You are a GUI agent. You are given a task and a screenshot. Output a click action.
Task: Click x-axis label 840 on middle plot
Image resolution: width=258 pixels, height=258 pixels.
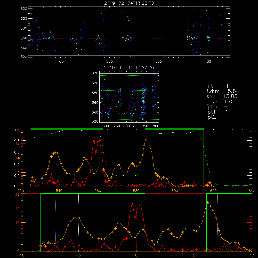(146, 126)
